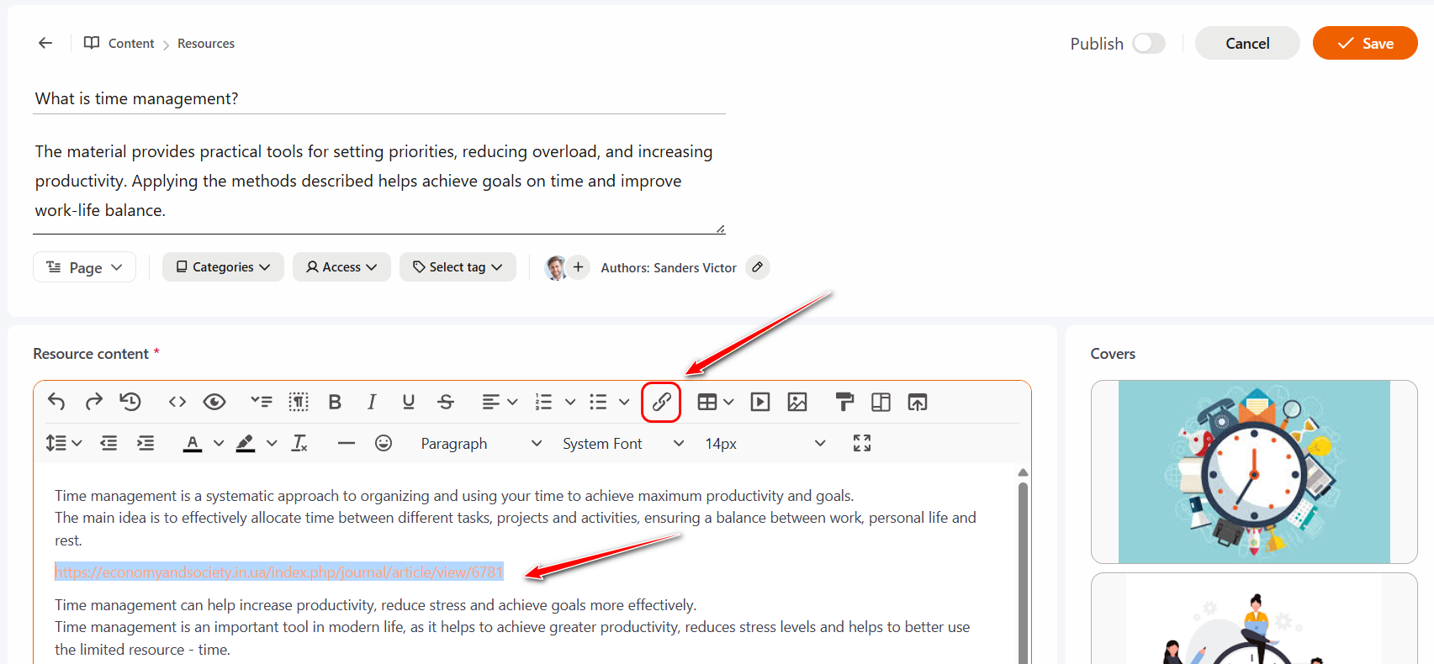Apply numbered list formatting
Image resolution: width=1434 pixels, height=664 pixels.
pos(543,402)
